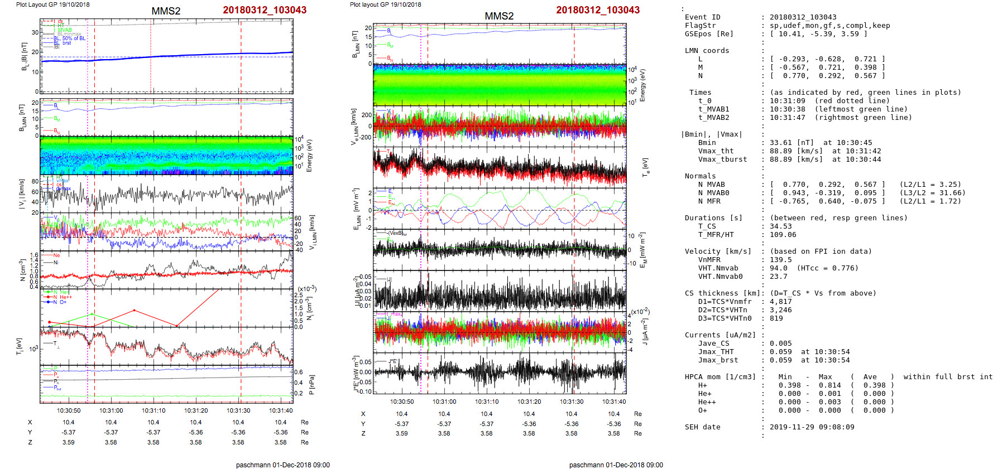The height and width of the screenshot is (469, 1007).
Task: Click the T_CS duration '34.53'
Action: click(x=781, y=226)
